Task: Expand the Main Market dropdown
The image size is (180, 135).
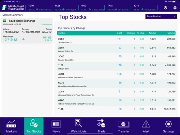Action: 161,16
